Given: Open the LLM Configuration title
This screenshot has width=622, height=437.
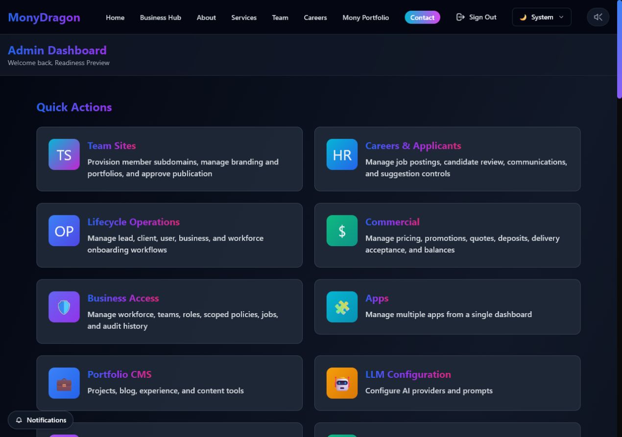Looking at the screenshot, I should [x=408, y=375].
